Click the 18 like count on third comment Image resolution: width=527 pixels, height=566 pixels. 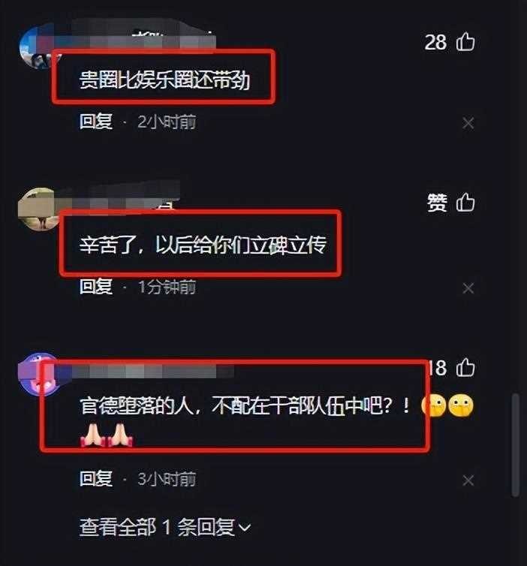pyautogui.click(x=438, y=368)
